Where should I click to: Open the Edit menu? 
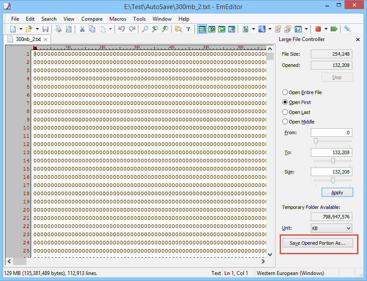coord(30,19)
